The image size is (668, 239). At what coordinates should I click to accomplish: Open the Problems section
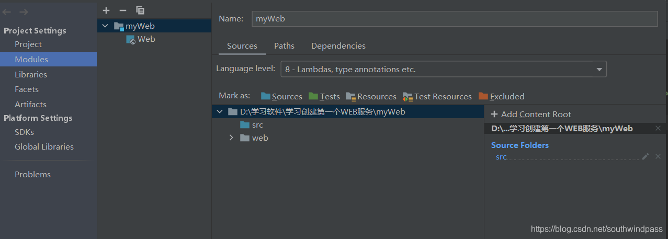coord(32,175)
